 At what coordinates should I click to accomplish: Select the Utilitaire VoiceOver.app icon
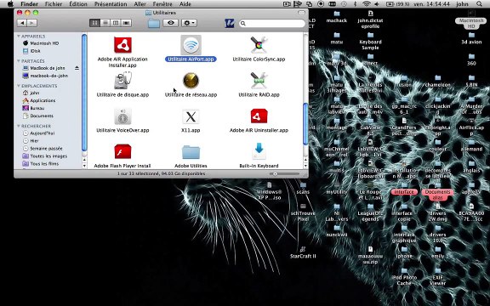pos(122,116)
